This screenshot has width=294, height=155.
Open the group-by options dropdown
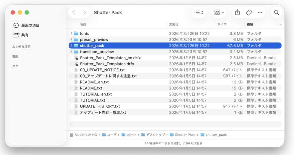pos(219,12)
